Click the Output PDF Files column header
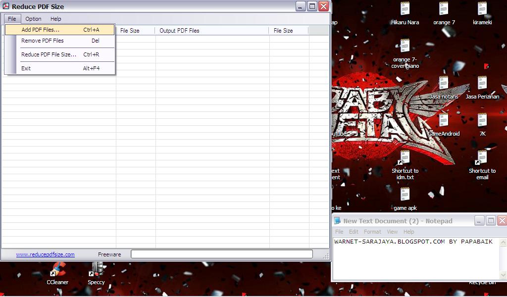507x297 pixels. click(212, 31)
